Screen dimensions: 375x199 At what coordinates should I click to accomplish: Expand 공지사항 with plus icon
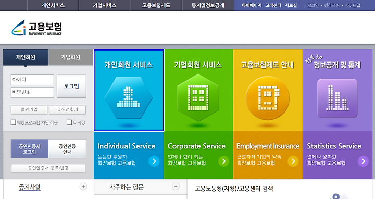(x=83, y=186)
